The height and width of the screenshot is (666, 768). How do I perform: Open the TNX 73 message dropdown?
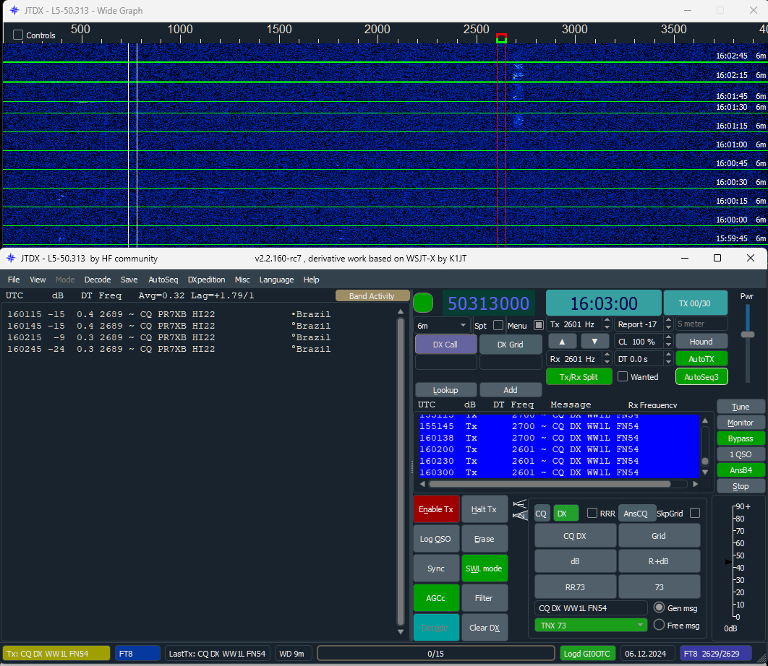(x=590, y=625)
